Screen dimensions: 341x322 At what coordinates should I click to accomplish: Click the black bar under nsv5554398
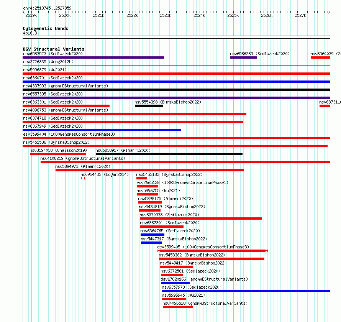[x=149, y=106]
